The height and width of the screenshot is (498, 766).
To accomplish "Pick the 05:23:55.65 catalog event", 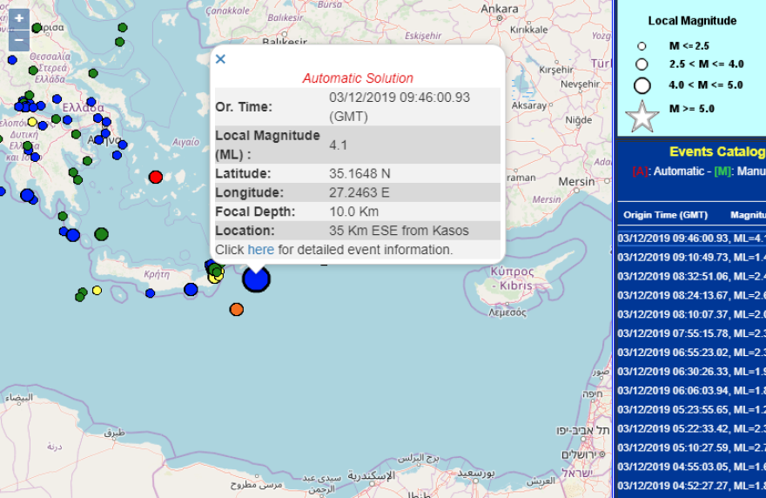I will coord(691,410).
